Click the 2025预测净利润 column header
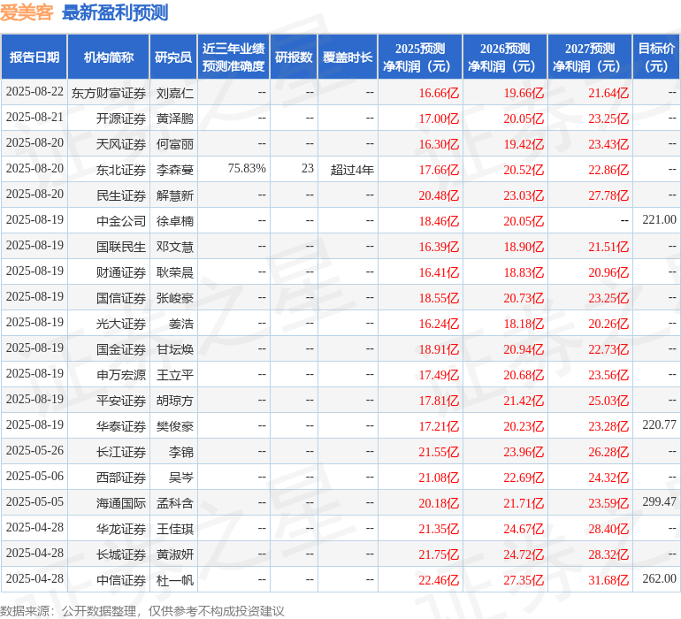Image resolution: width=681 pixels, height=619 pixels. point(419,57)
